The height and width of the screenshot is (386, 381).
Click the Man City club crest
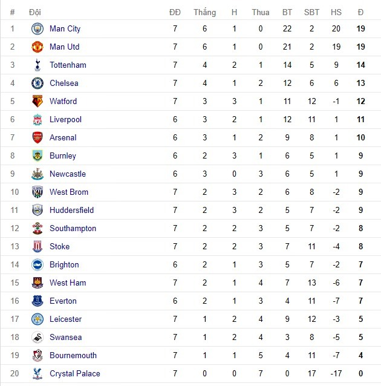[x=37, y=28]
